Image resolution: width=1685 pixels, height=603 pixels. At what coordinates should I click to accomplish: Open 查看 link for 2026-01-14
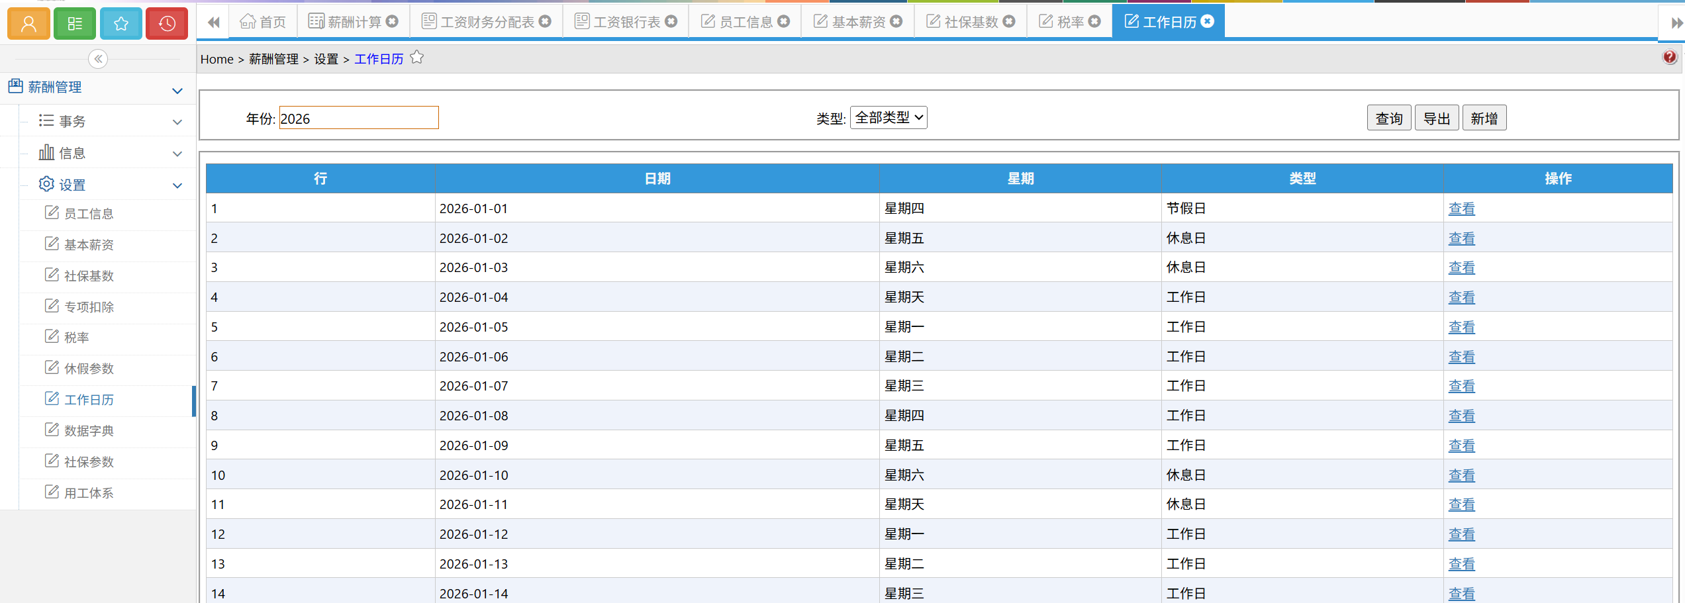pos(1461,594)
